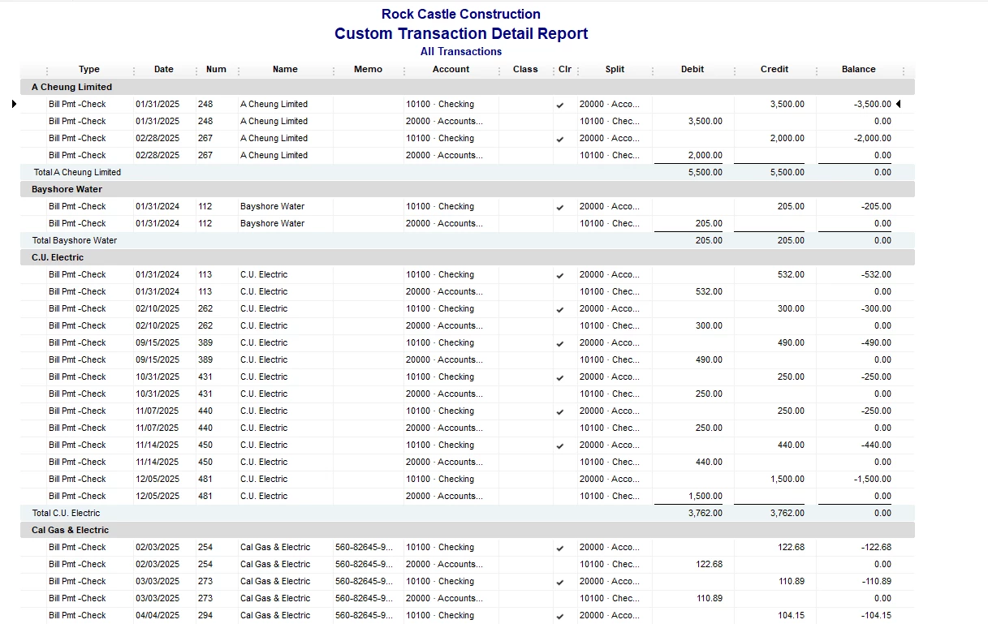Select the 490.00 credit amount for check 389
Image resolution: width=988 pixels, height=624 pixels.
pos(791,343)
